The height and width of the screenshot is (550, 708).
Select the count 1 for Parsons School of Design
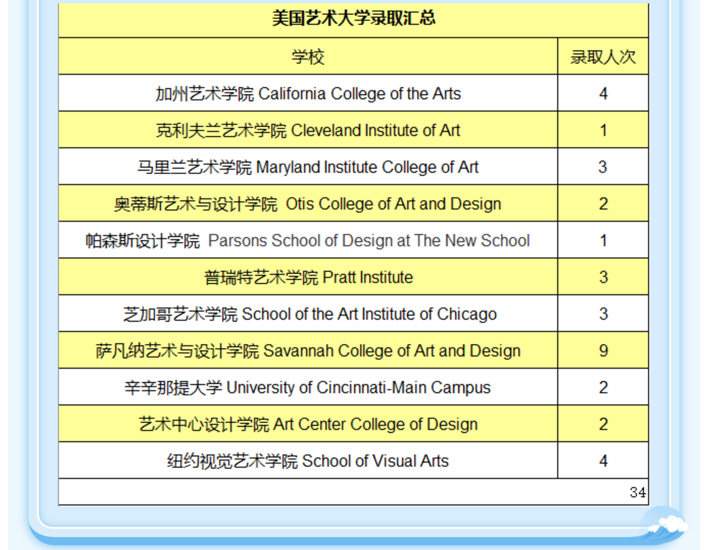pos(603,241)
